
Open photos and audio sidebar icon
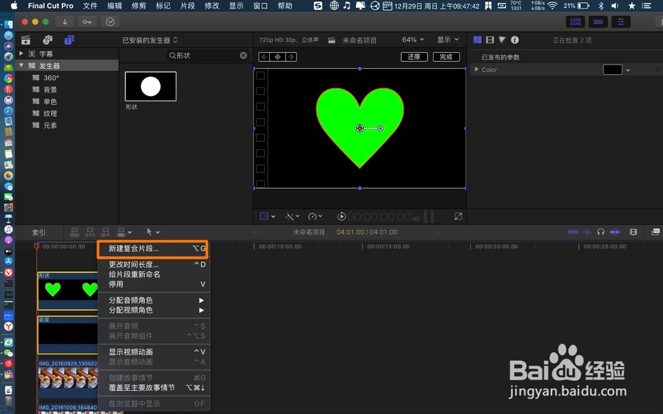[x=47, y=40]
